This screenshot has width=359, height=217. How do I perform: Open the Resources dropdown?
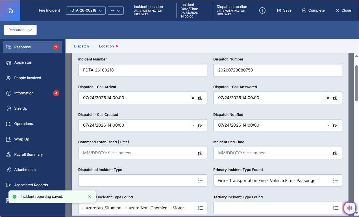20,30
